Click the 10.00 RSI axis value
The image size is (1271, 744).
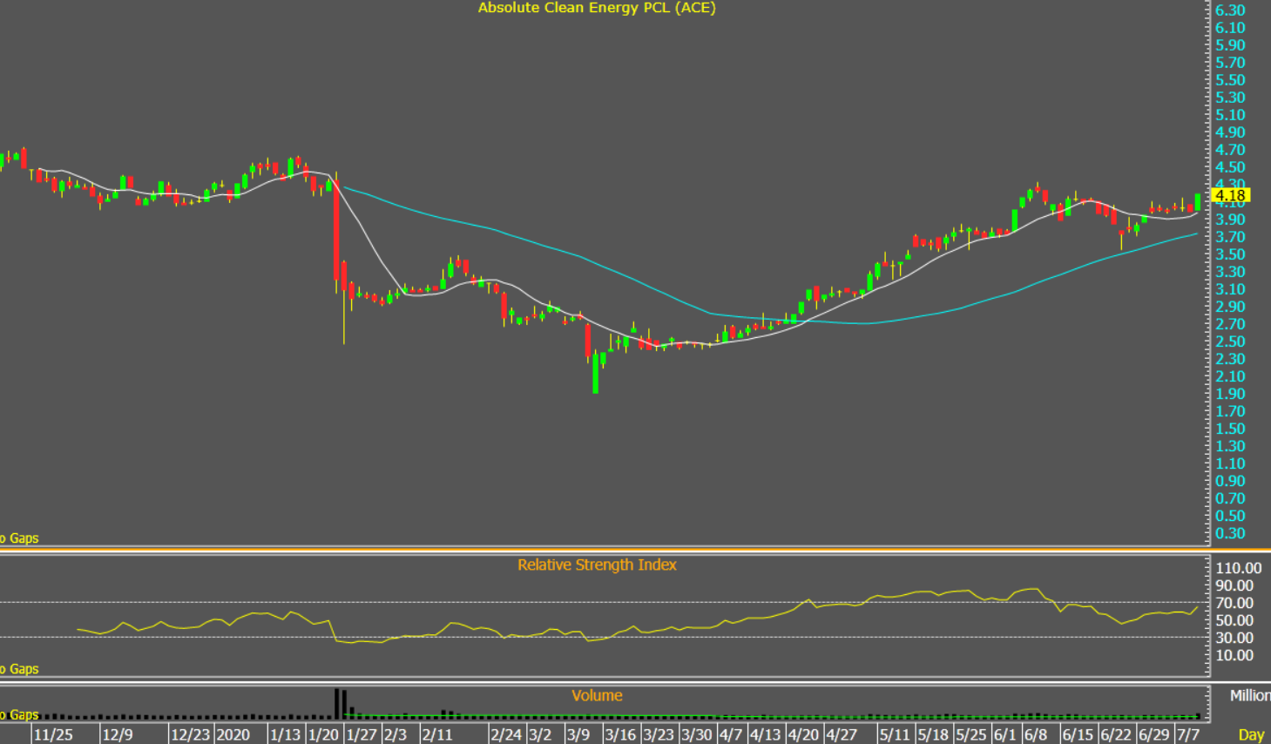pyautogui.click(x=1234, y=655)
